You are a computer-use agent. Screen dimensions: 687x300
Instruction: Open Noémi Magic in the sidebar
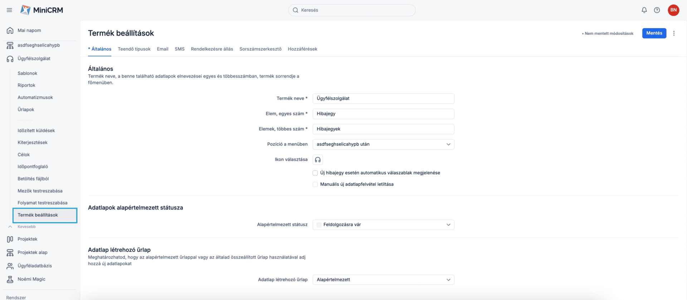click(x=31, y=279)
